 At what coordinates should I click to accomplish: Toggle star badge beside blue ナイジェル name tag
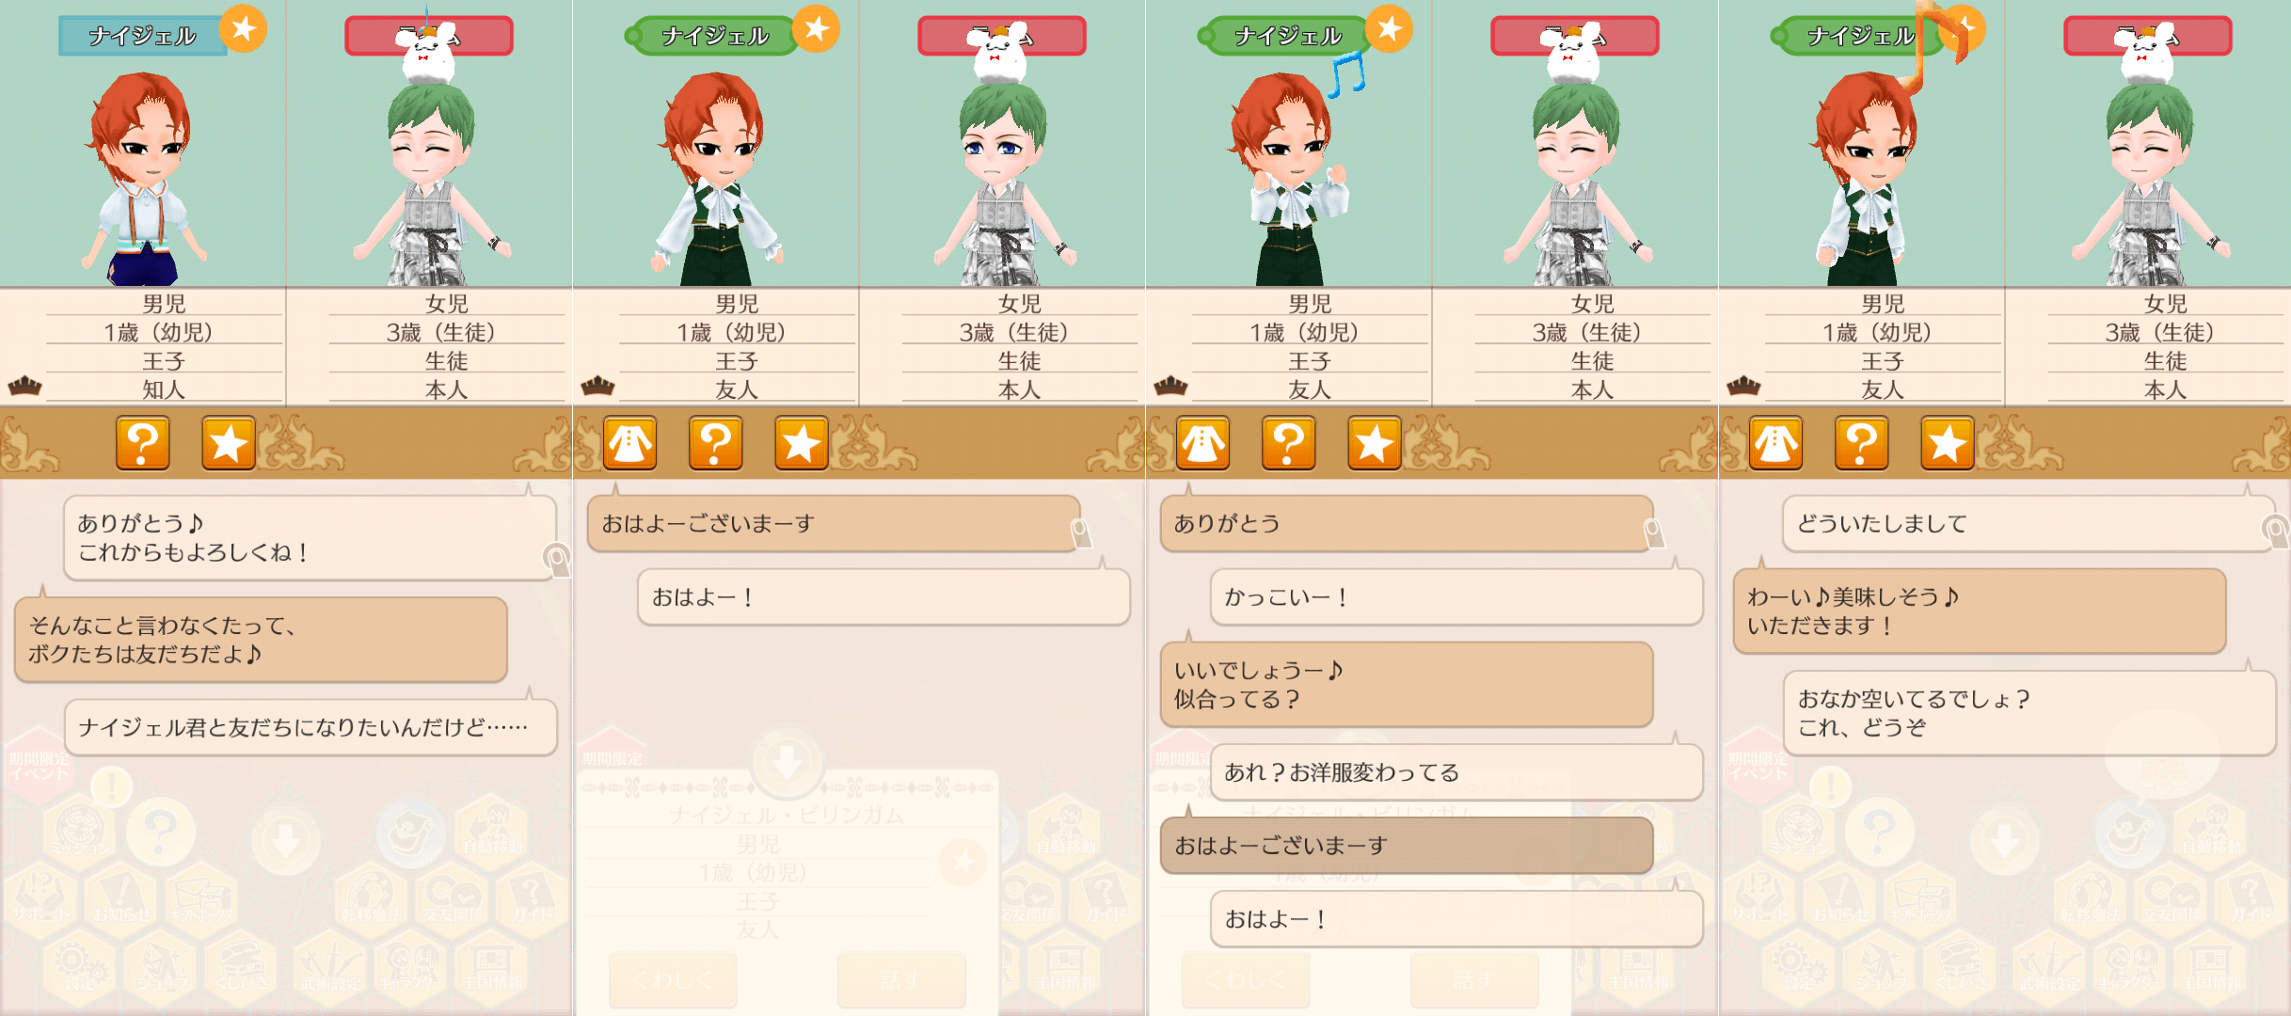pos(244,28)
